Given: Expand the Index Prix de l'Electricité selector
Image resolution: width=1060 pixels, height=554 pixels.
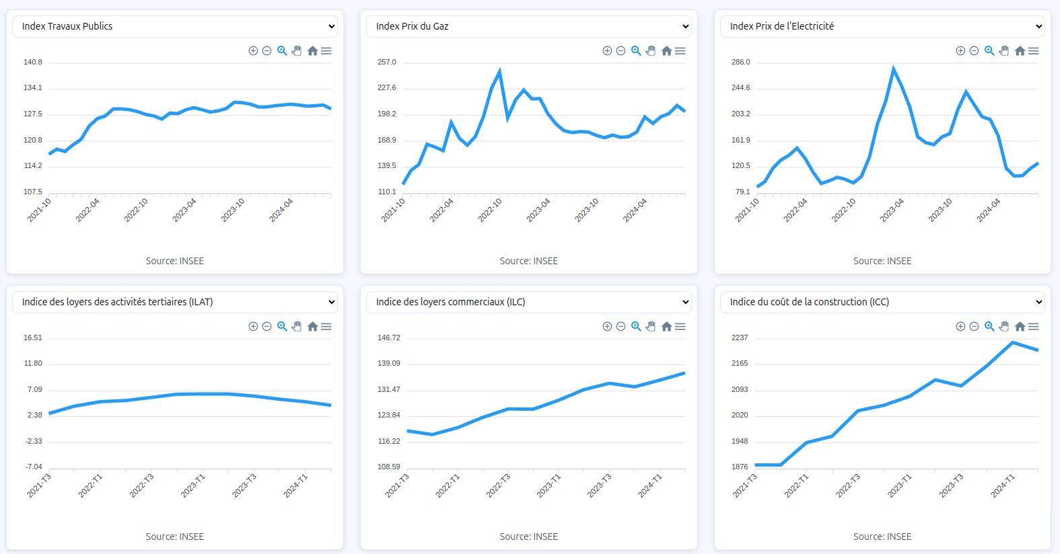Looking at the screenshot, I should click(x=882, y=26).
